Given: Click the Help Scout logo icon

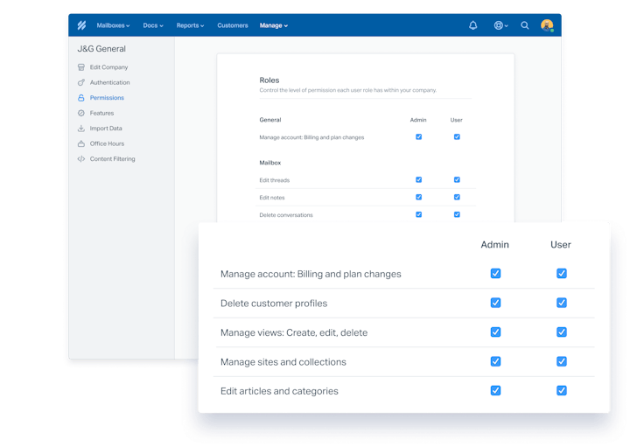Looking at the screenshot, I should [x=81, y=25].
